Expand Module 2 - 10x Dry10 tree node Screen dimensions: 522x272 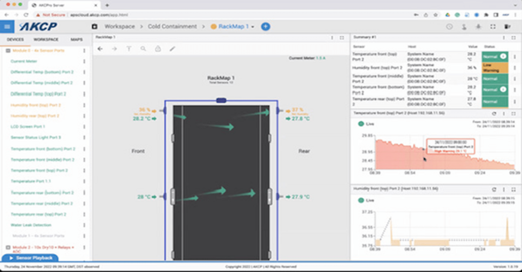8,248
